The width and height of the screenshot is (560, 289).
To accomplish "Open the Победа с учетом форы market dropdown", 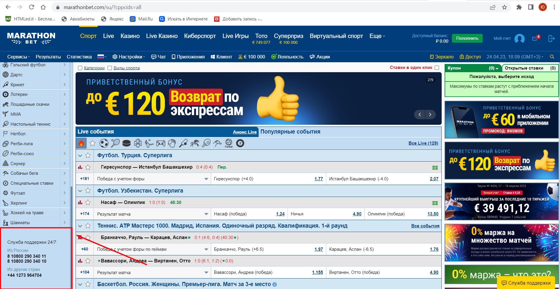I will (206, 179).
